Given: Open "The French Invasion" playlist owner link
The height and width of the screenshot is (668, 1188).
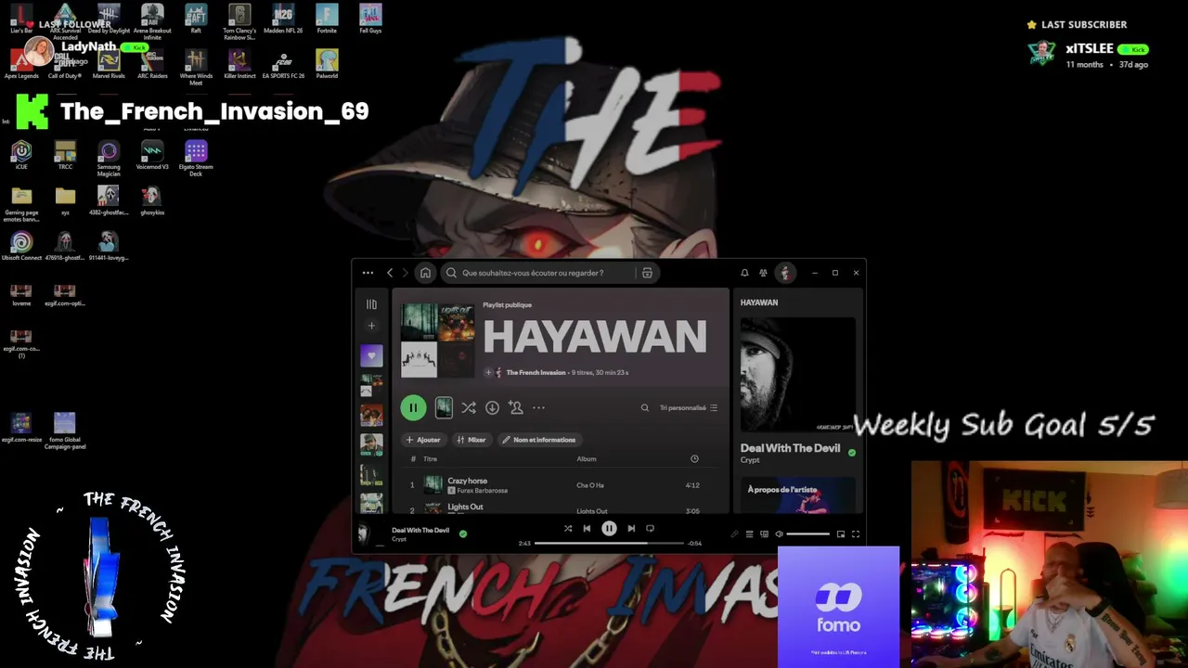Looking at the screenshot, I should click(x=536, y=372).
